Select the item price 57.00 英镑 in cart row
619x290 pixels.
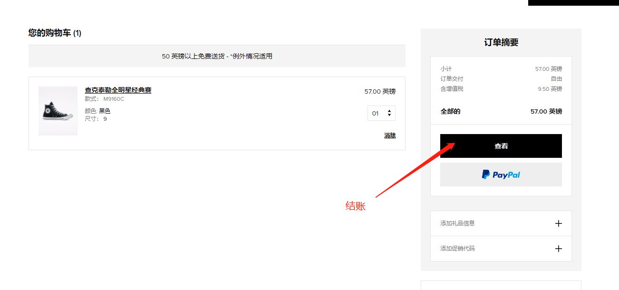pos(380,91)
